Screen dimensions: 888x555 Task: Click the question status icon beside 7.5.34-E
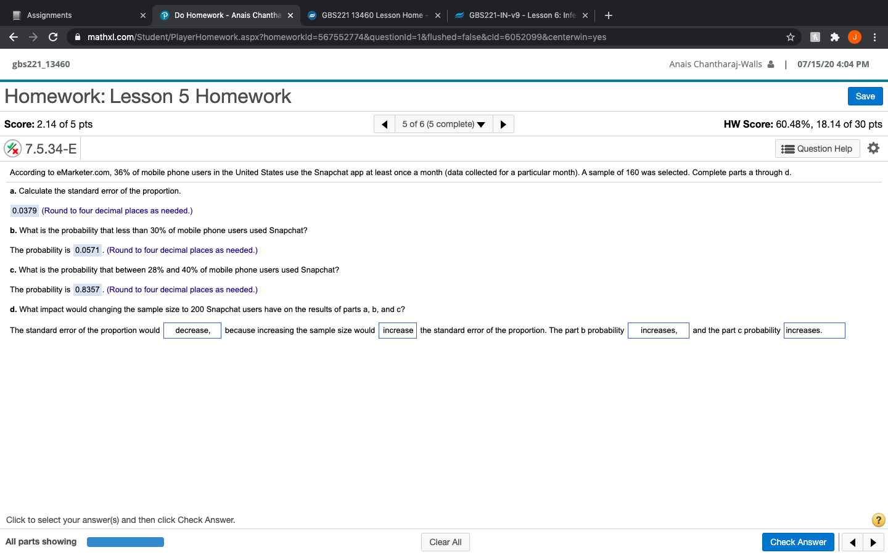click(x=12, y=148)
